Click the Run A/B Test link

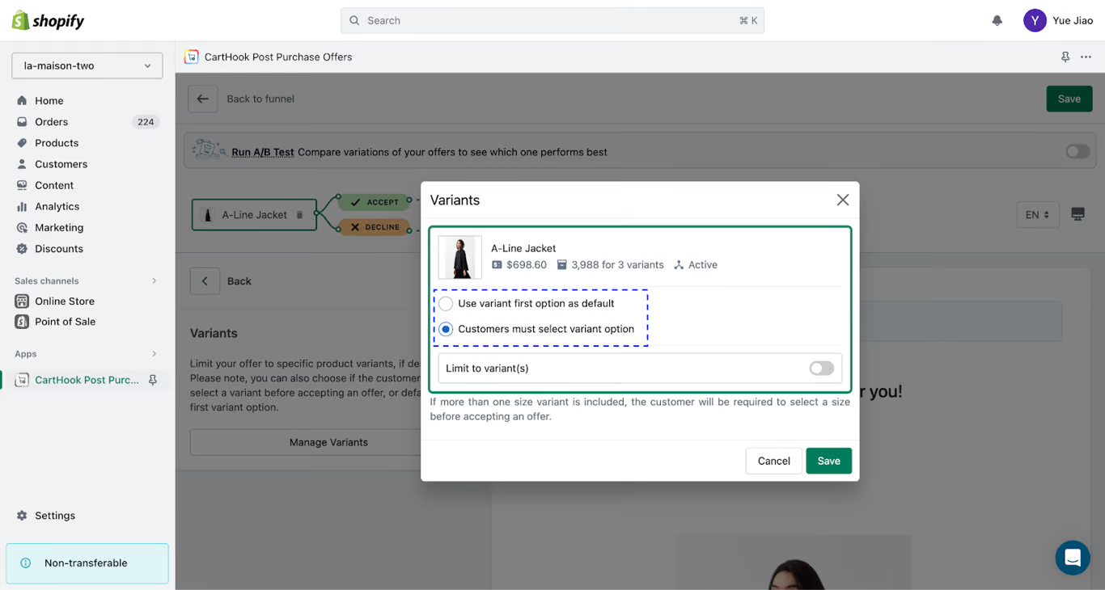click(263, 152)
